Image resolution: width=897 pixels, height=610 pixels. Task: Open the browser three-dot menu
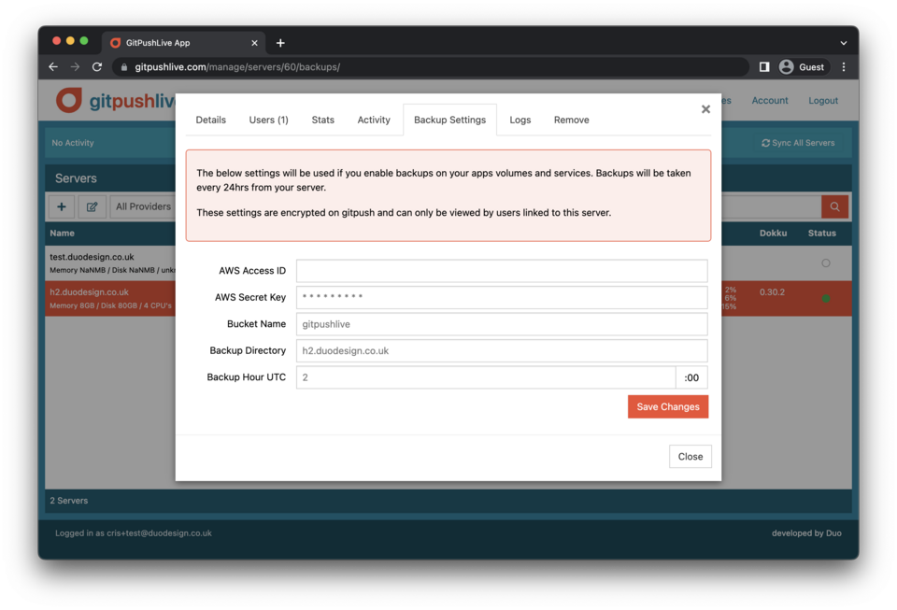coord(844,67)
